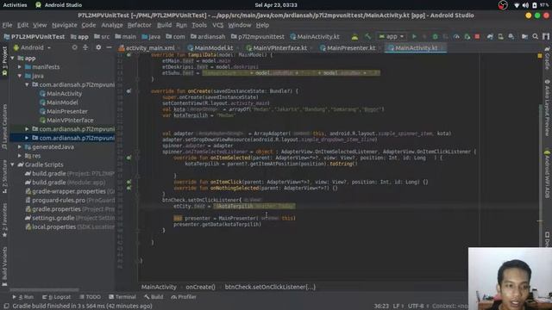Select MainPresenter in project tree
The width and height of the screenshot is (552, 310).
[x=67, y=111]
